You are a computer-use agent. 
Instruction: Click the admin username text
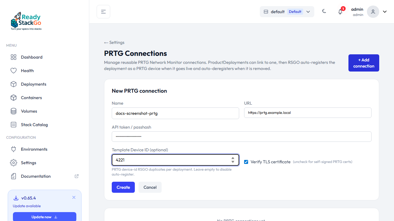tap(357, 9)
